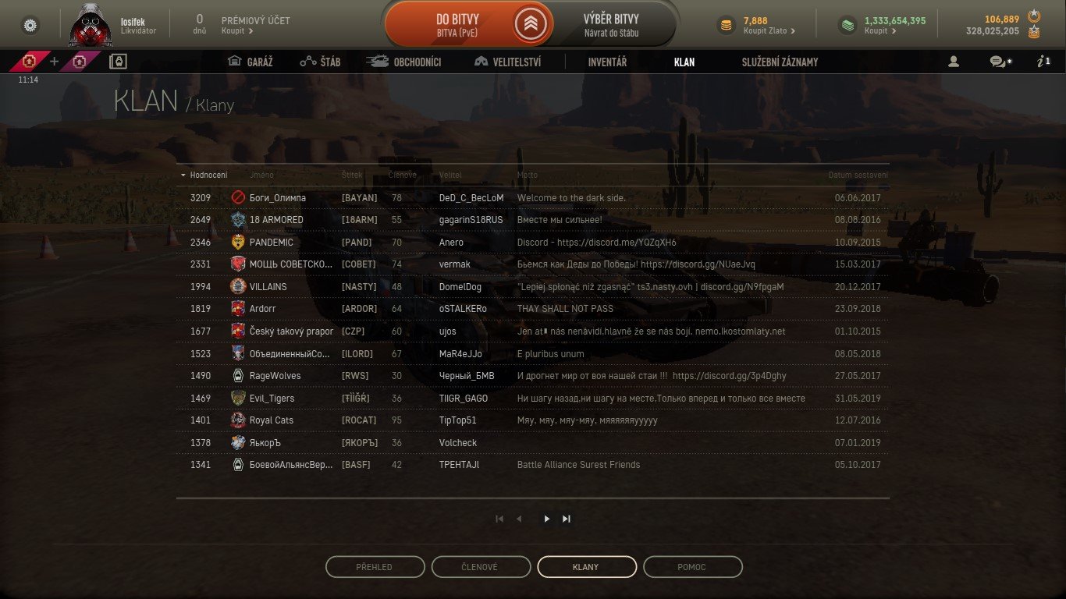Click the padlock icon beside the platoon slots
The image size is (1066, 599).
click(118, 61)
